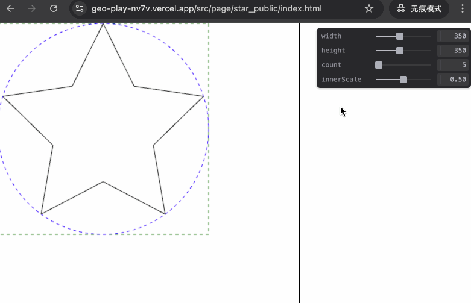Viewport: 471px width, 303px height.
Task: Open the browser three-dot menu
Action: click(x=463, y=8)
